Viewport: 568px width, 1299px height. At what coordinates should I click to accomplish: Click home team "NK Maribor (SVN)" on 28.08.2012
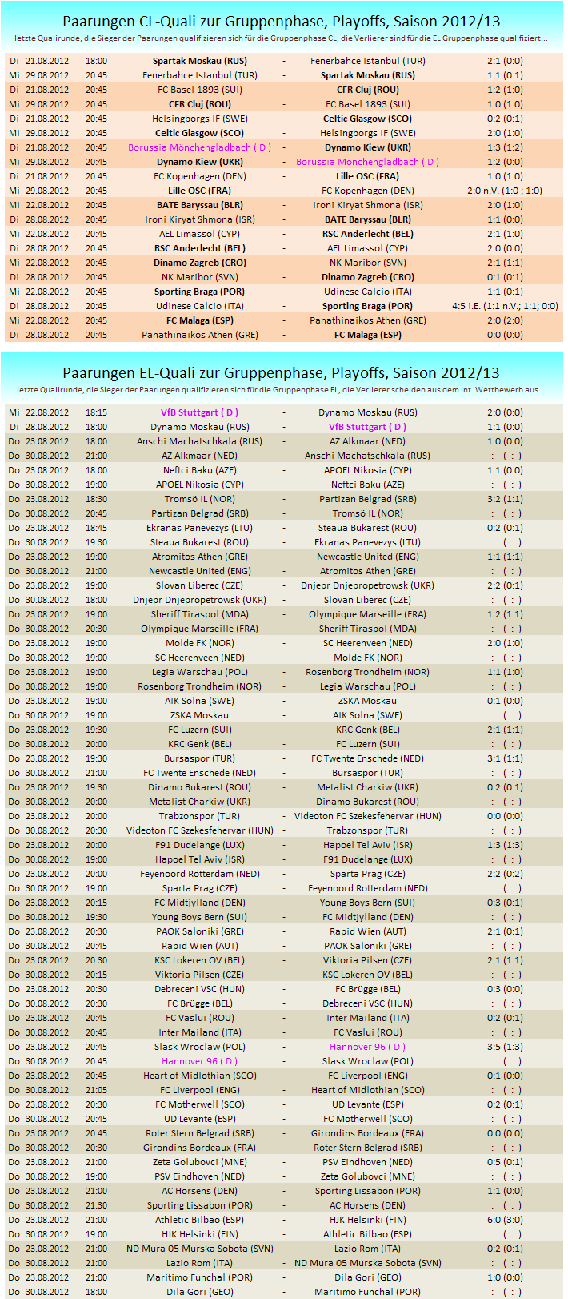click(x=200, y=277)
